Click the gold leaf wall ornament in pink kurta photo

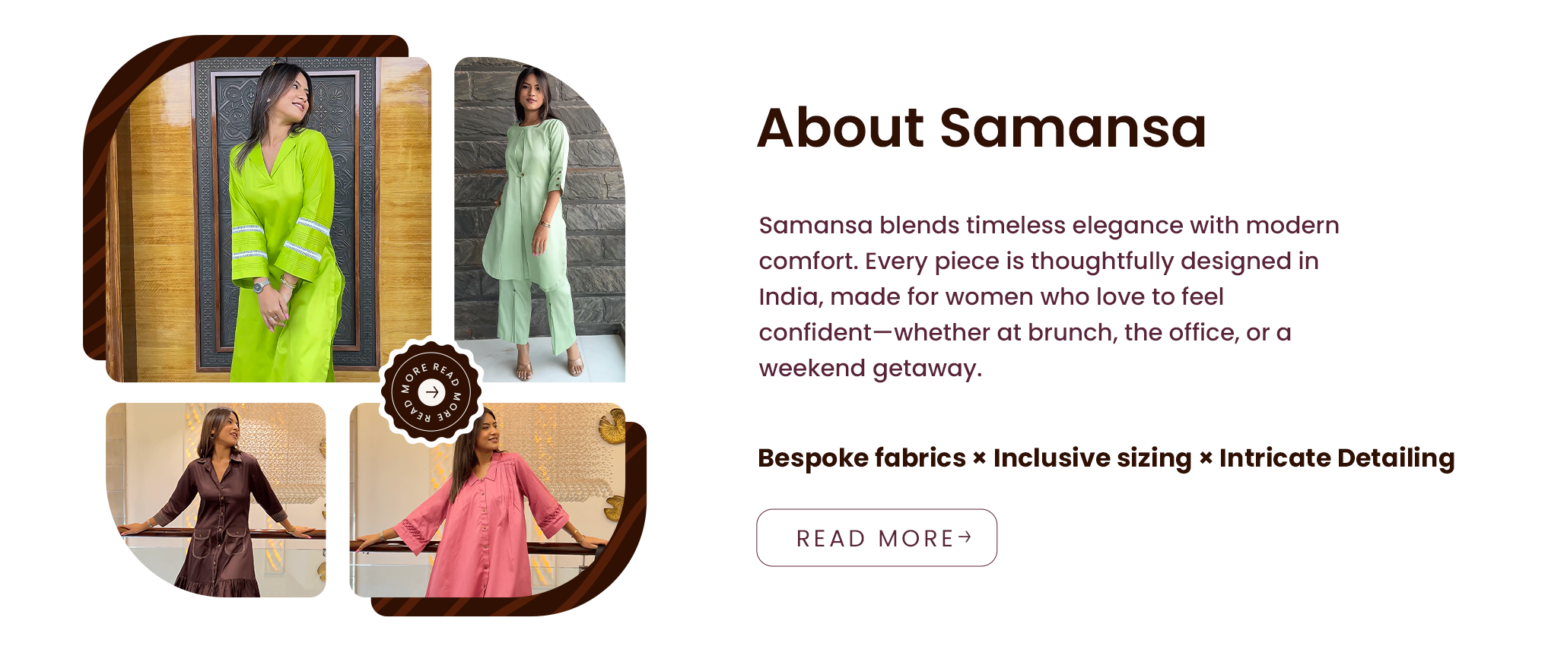click(x=611, y=426)
